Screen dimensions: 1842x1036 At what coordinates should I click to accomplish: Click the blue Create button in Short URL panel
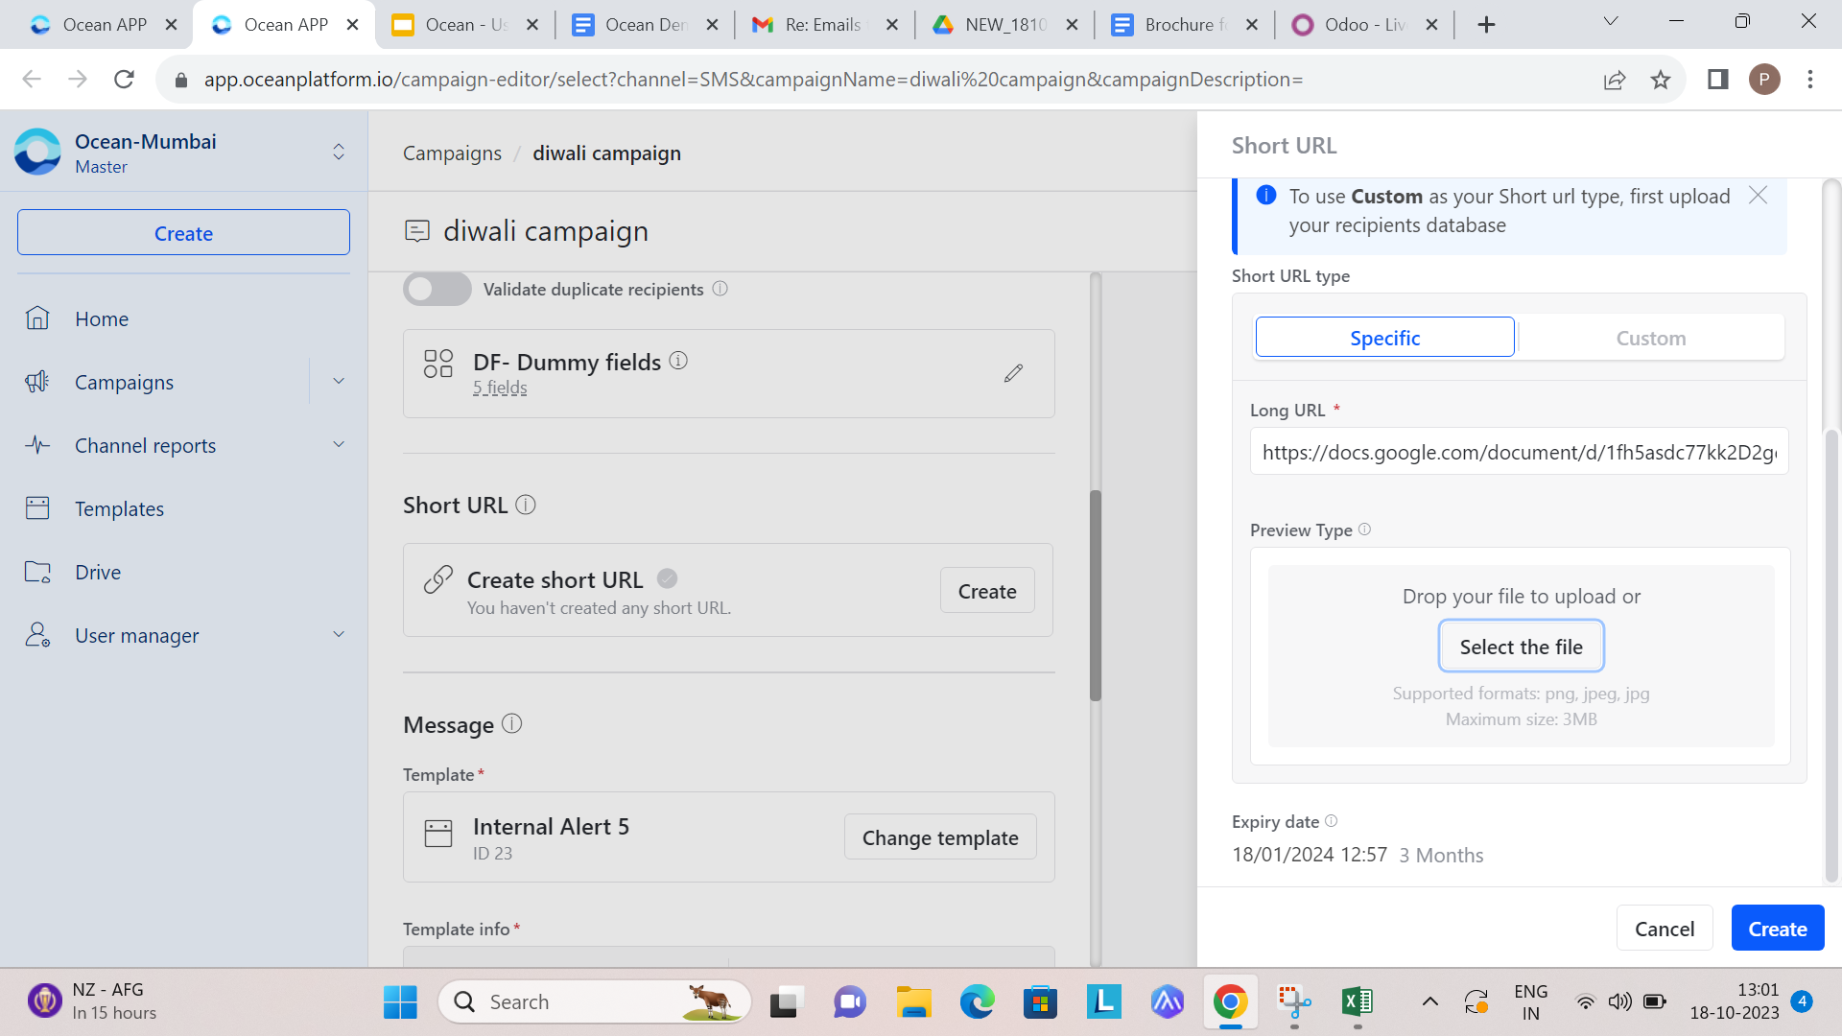coord(1777,928)
